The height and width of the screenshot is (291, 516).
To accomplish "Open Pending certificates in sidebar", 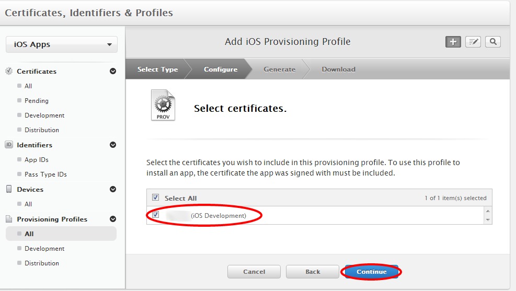I will 36,100.
